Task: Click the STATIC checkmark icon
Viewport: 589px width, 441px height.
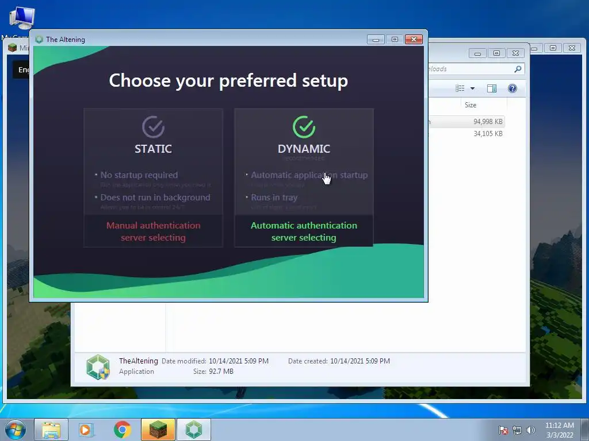Action: 153,127
